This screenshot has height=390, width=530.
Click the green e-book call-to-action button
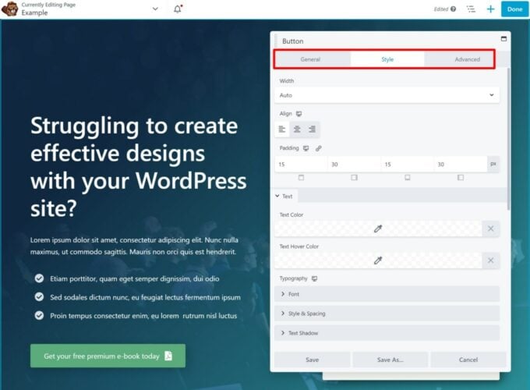[x=108, y=356]
